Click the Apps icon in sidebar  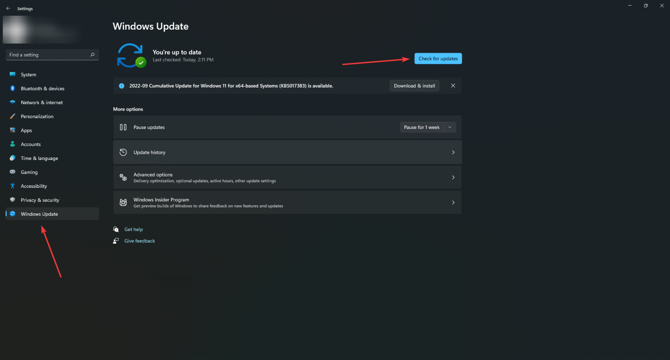point(13,130)
